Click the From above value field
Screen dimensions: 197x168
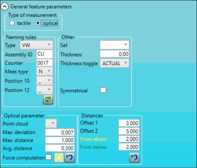click(x=129, y=139)
